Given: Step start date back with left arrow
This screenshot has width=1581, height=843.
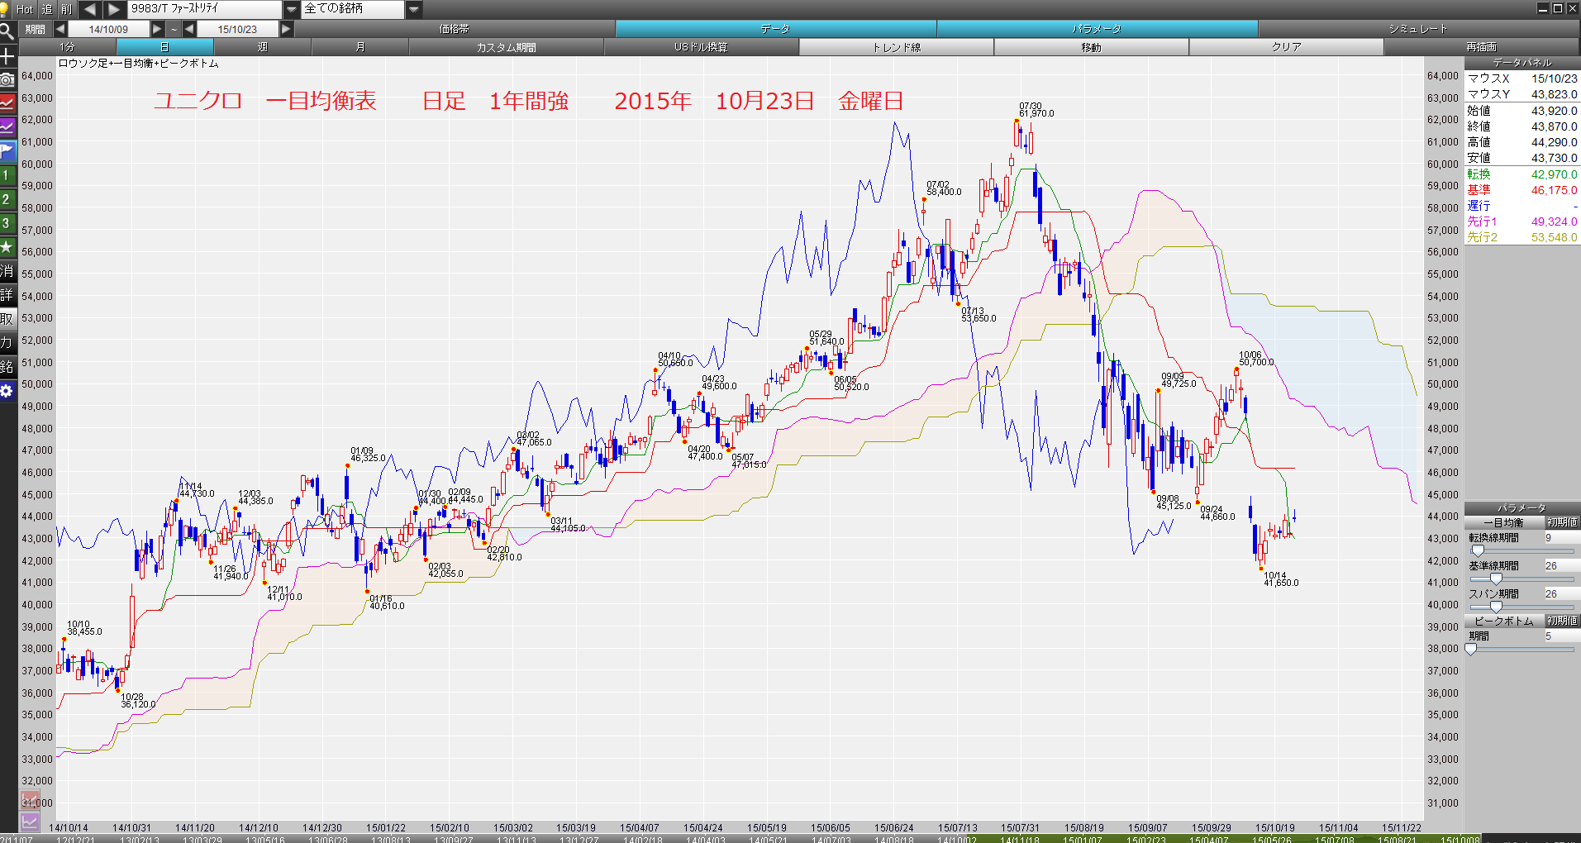Looking at the screenshot, I should tap(60, 29).
